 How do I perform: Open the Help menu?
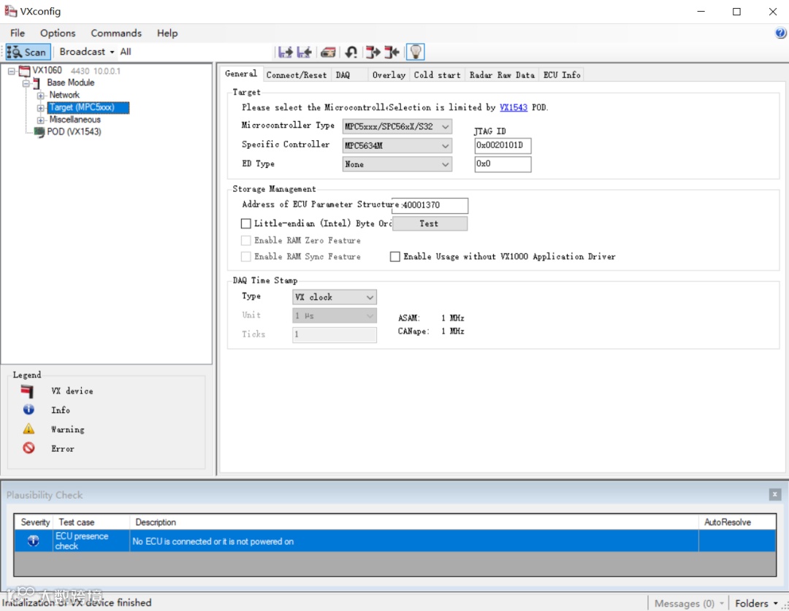167,33
